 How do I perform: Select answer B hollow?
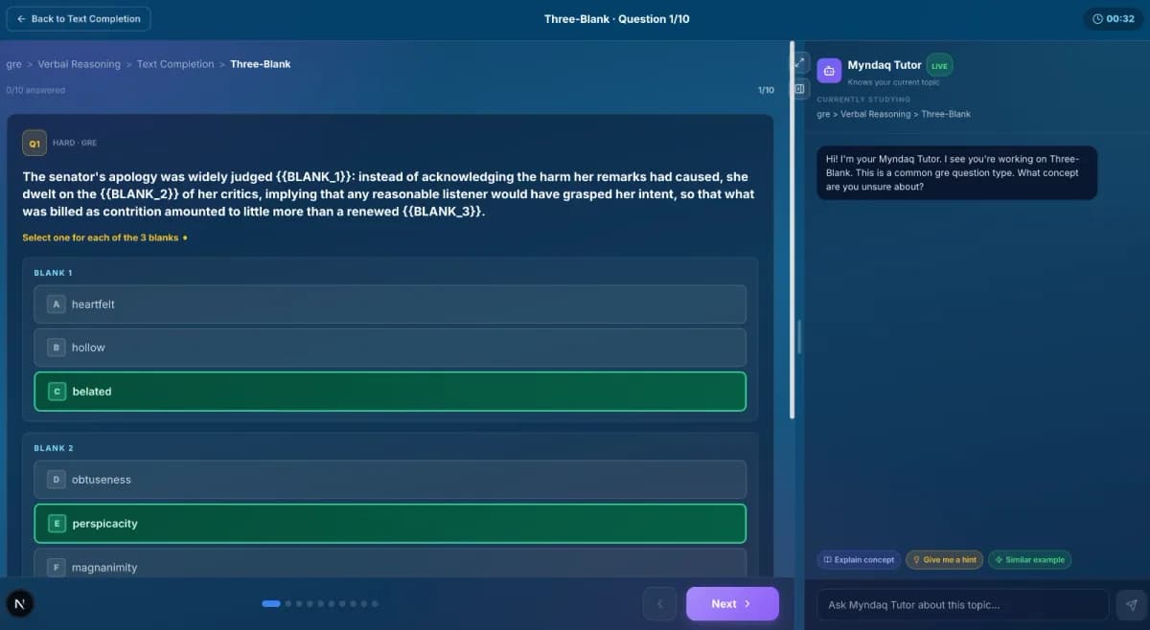coord(390,348)
